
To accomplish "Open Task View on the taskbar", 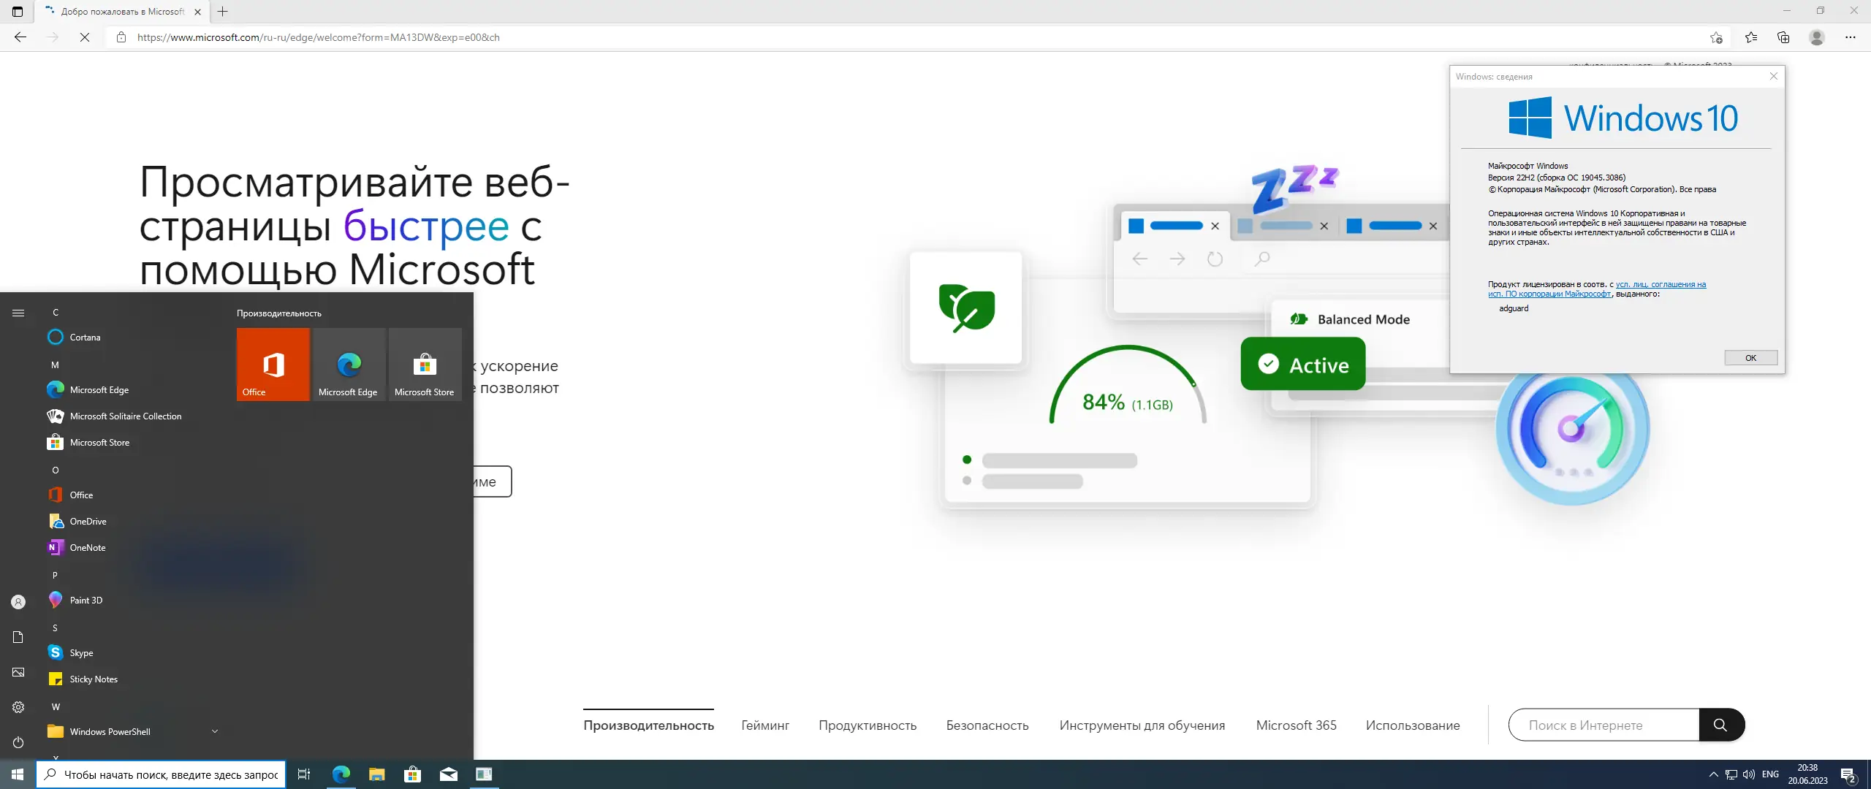I will (x=304, y=774).
